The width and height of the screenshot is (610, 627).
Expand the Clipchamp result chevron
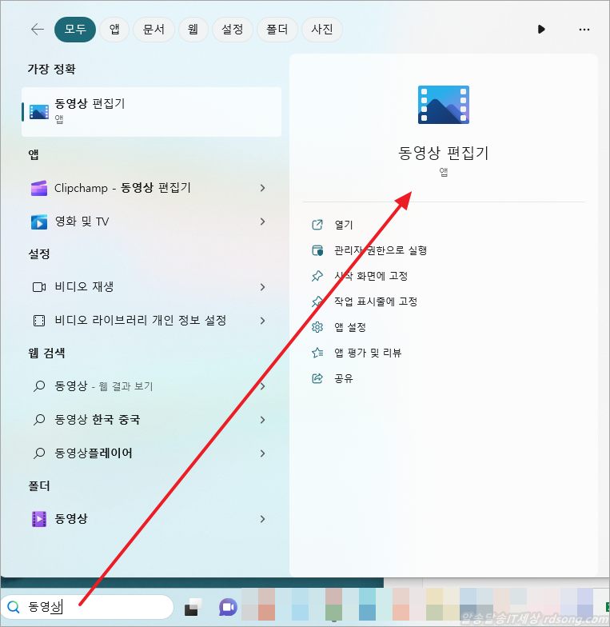(262, 188)
